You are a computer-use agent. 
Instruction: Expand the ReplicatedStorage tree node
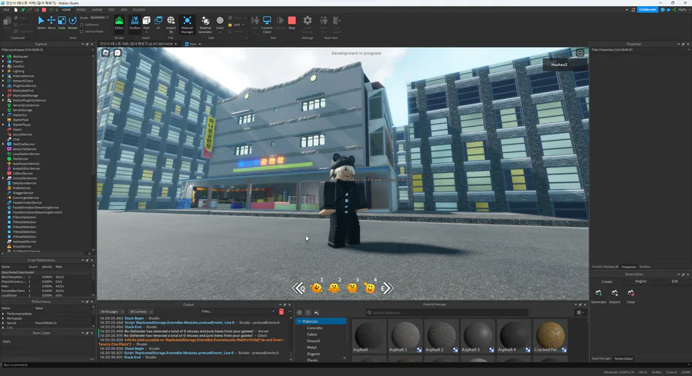(x=3, y=95)
